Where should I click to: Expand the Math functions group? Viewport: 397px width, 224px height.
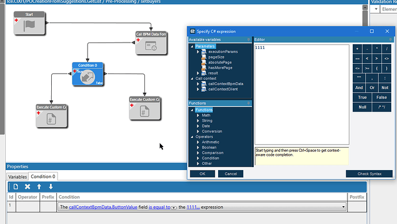tap(198, 115)
